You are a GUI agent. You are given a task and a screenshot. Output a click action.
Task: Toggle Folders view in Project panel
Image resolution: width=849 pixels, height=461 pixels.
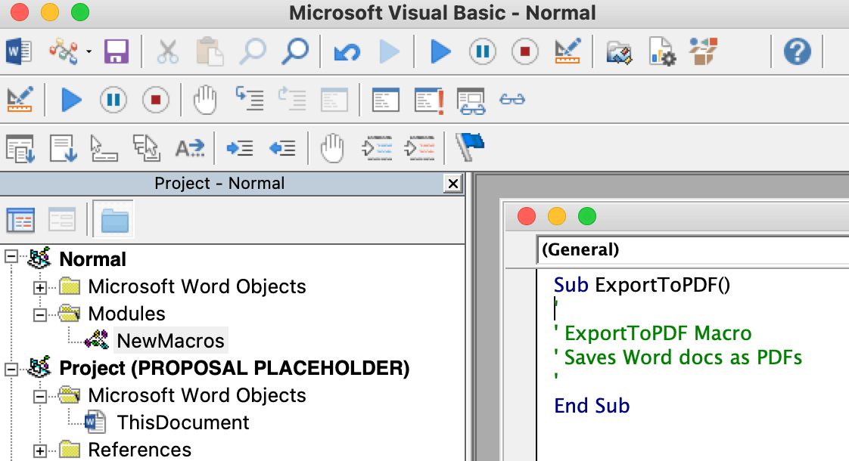[x=114, y=221]
